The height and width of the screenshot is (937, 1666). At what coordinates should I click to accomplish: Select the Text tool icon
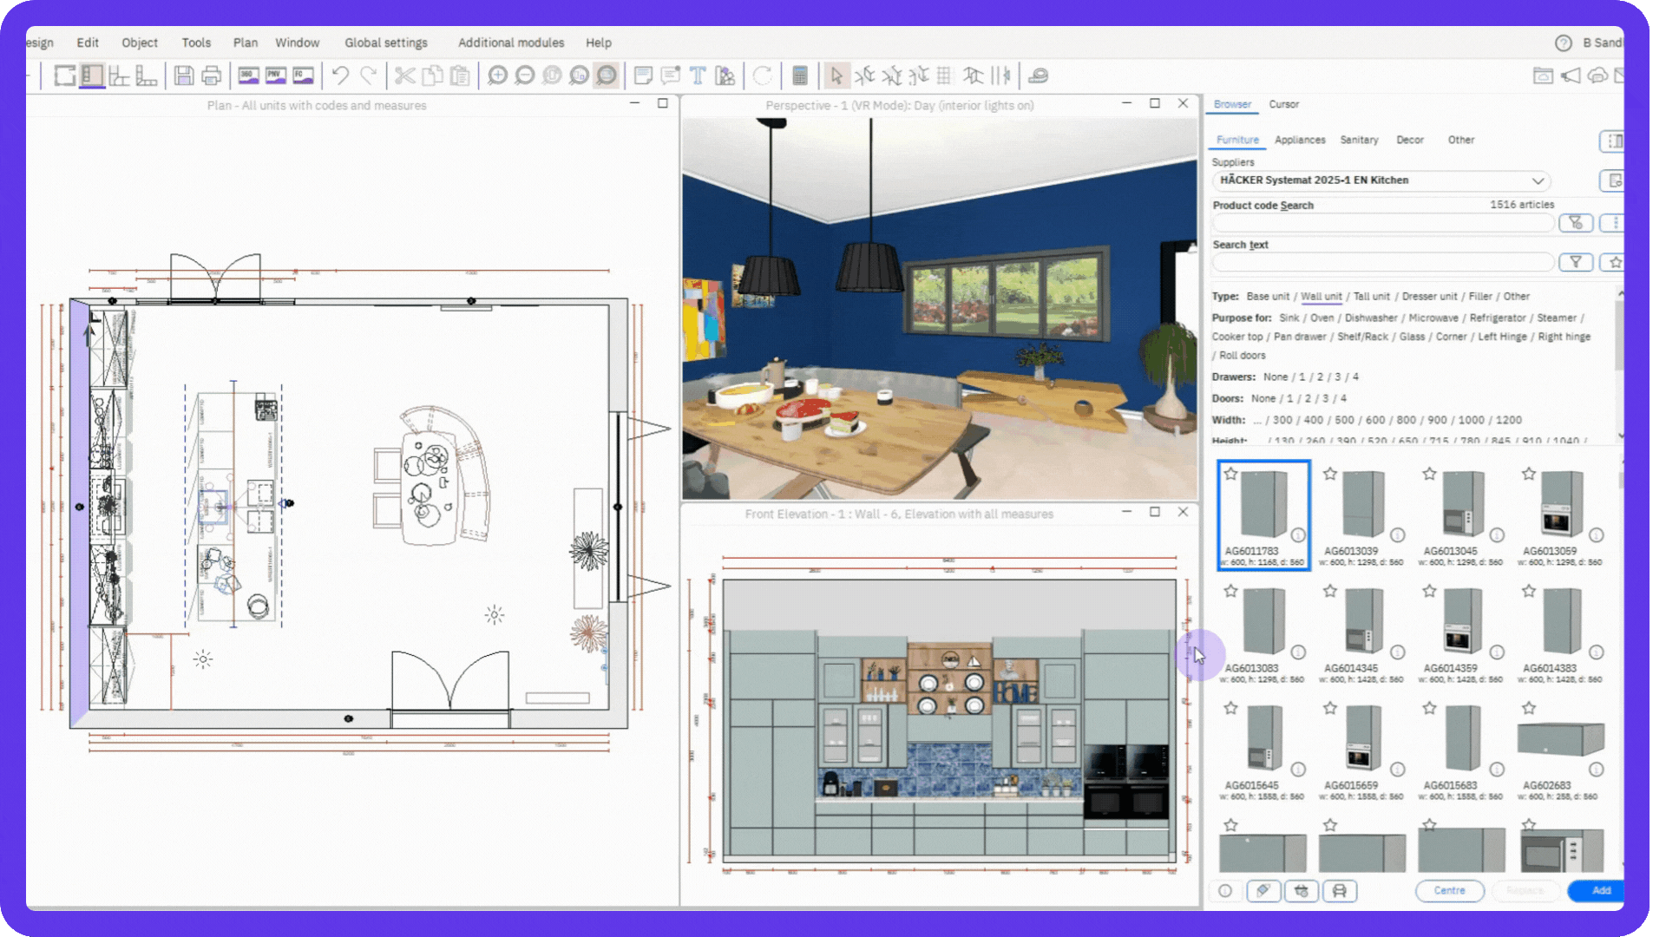tap(698, 76)
